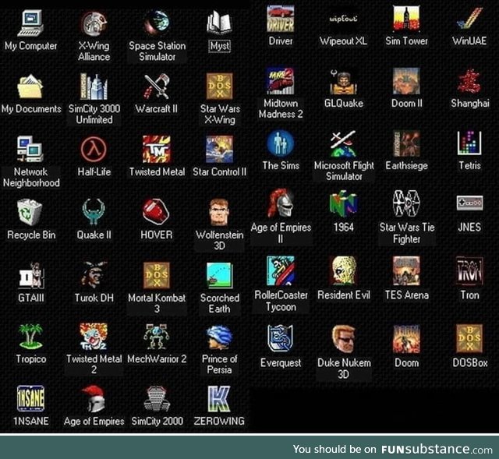499x459 pixels.
Task: Select the Tron icon
Action: pos(469,270)
